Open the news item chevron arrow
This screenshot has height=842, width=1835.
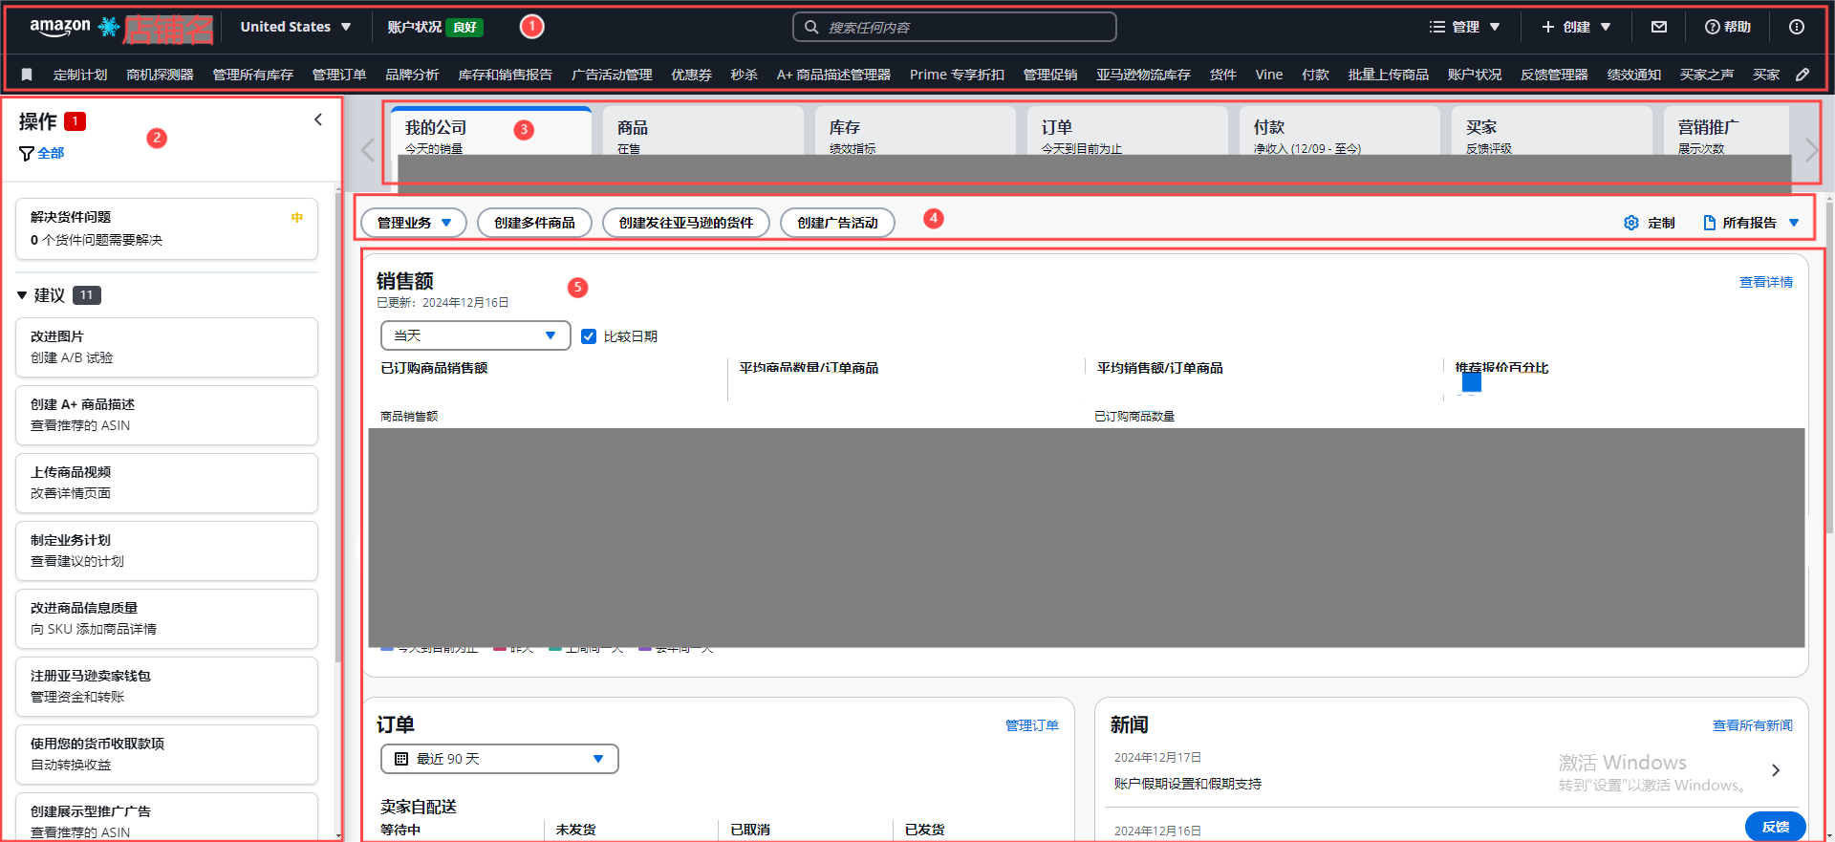(1776, 770)
